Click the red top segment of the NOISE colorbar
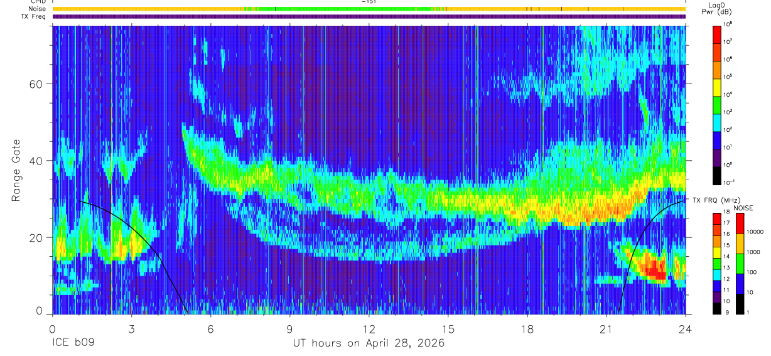Viewport: 771px width, 356px height. click(741, 224)
